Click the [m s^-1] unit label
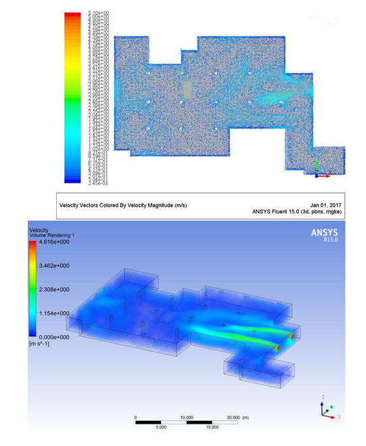Screen dimensions: 366x446 [x=39, y=344]
